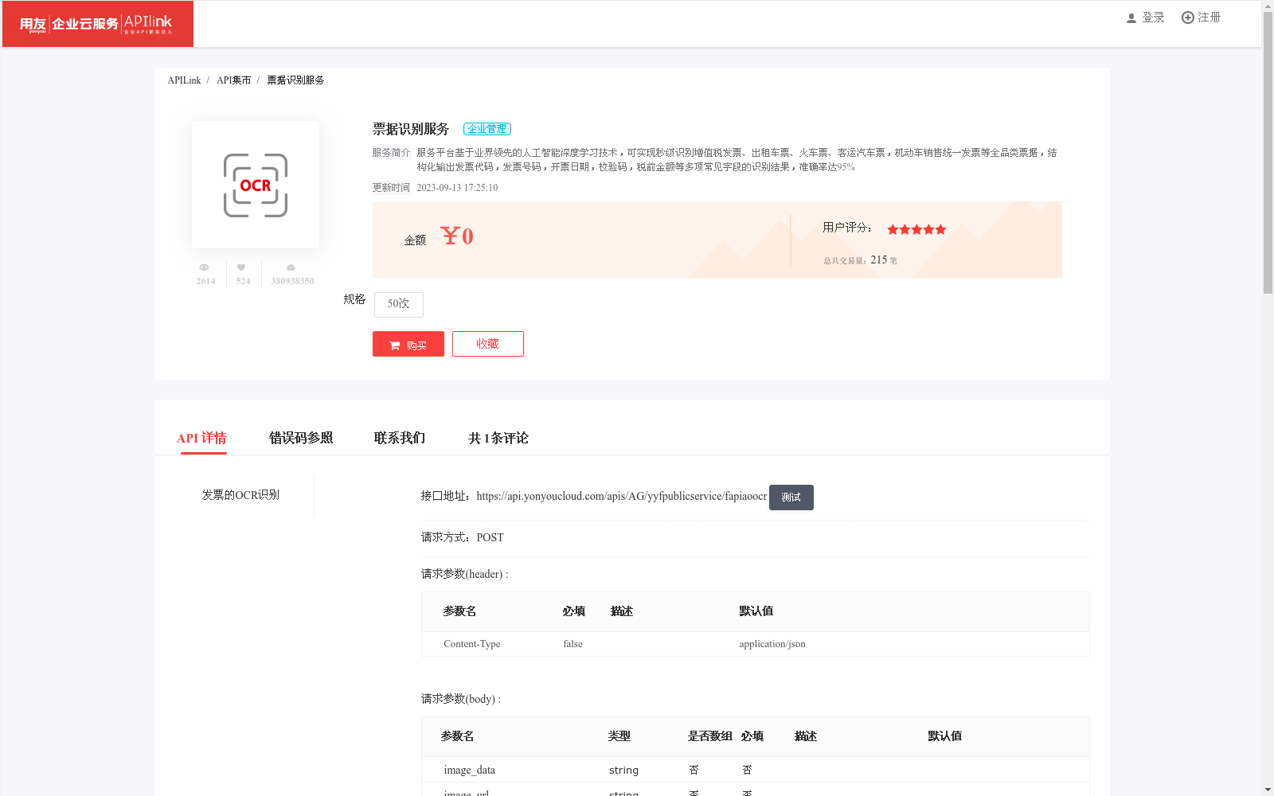Open the 登录 login link
The width and height of the screenshot is (1274, 796).
coord(1153,18)
